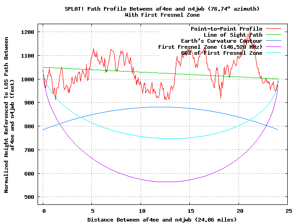297x223 pixels.
Task: Click the blue legend line sample
Action: point(273,40)
